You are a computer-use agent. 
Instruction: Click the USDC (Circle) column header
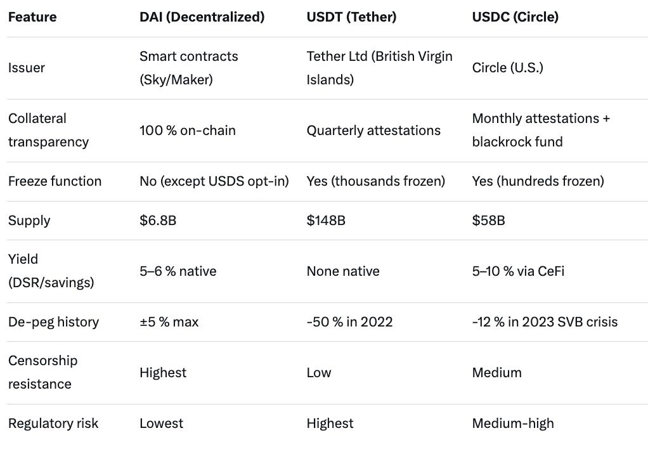pyautogui.click(x=515, y=17)
